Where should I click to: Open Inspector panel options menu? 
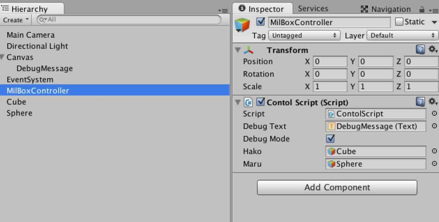[433, 10]
